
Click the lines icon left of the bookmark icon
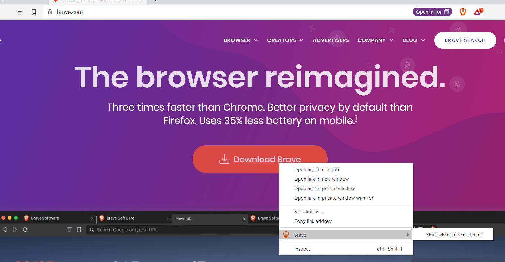click(x=20, y=12)
